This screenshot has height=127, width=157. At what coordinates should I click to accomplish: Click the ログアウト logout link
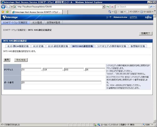point(133,17)
